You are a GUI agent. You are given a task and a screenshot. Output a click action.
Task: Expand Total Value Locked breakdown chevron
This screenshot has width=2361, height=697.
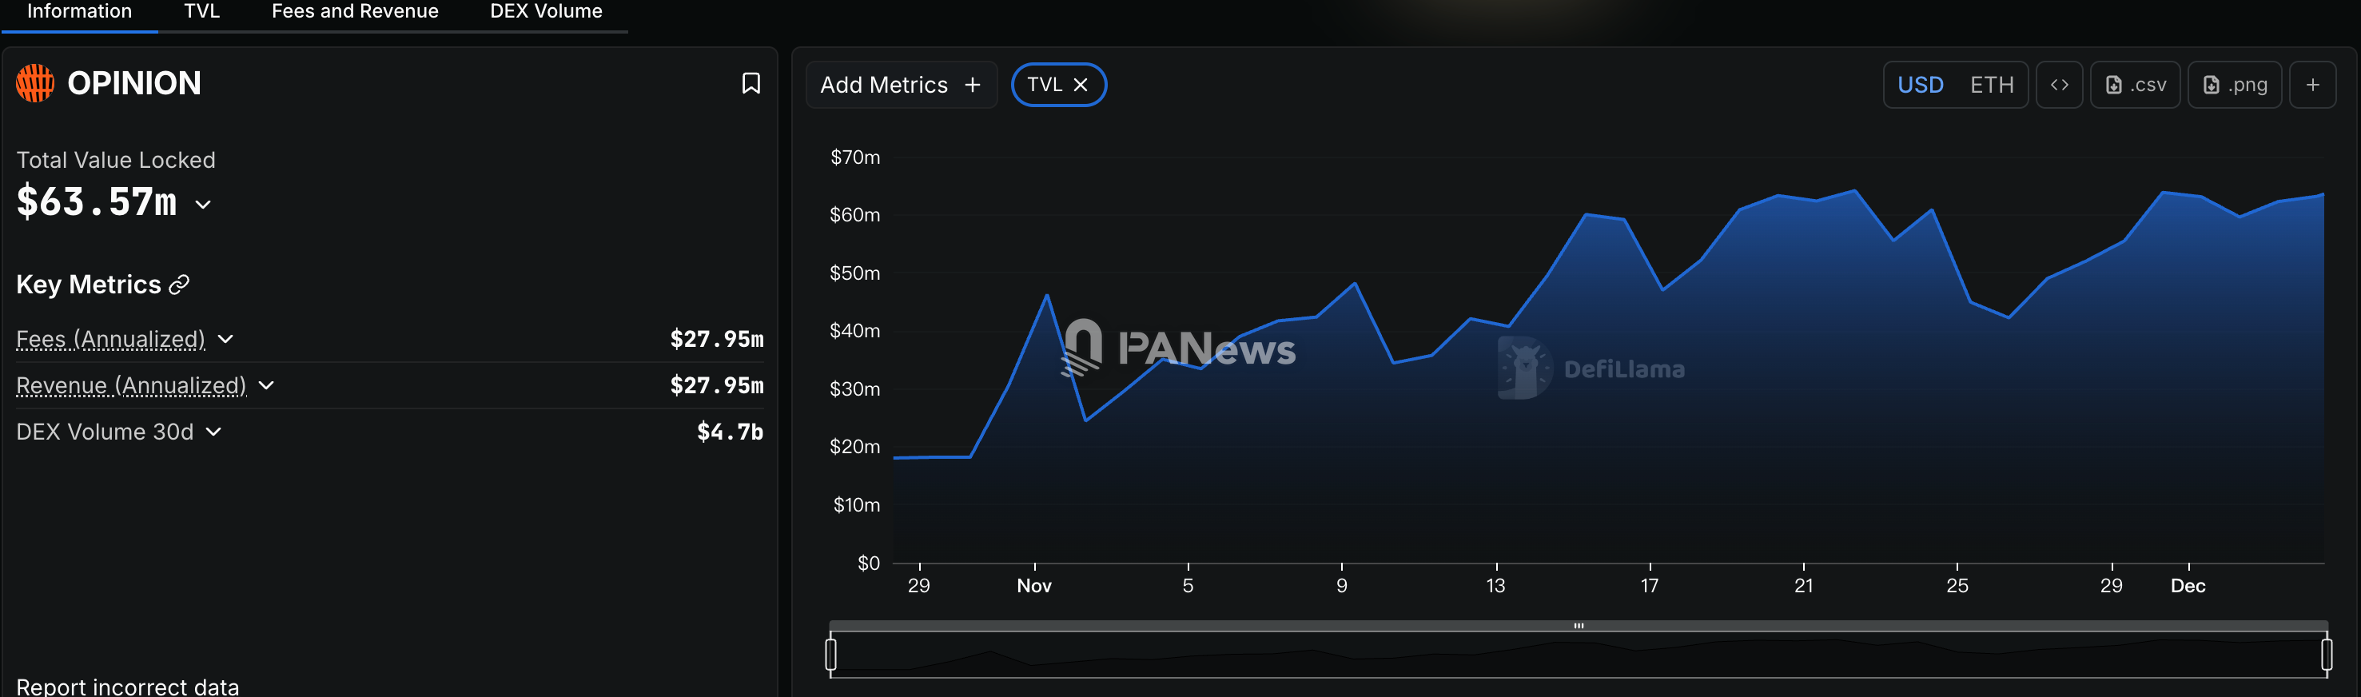point(204,205)
